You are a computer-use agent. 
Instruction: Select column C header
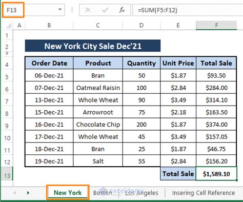pos(98,26)
